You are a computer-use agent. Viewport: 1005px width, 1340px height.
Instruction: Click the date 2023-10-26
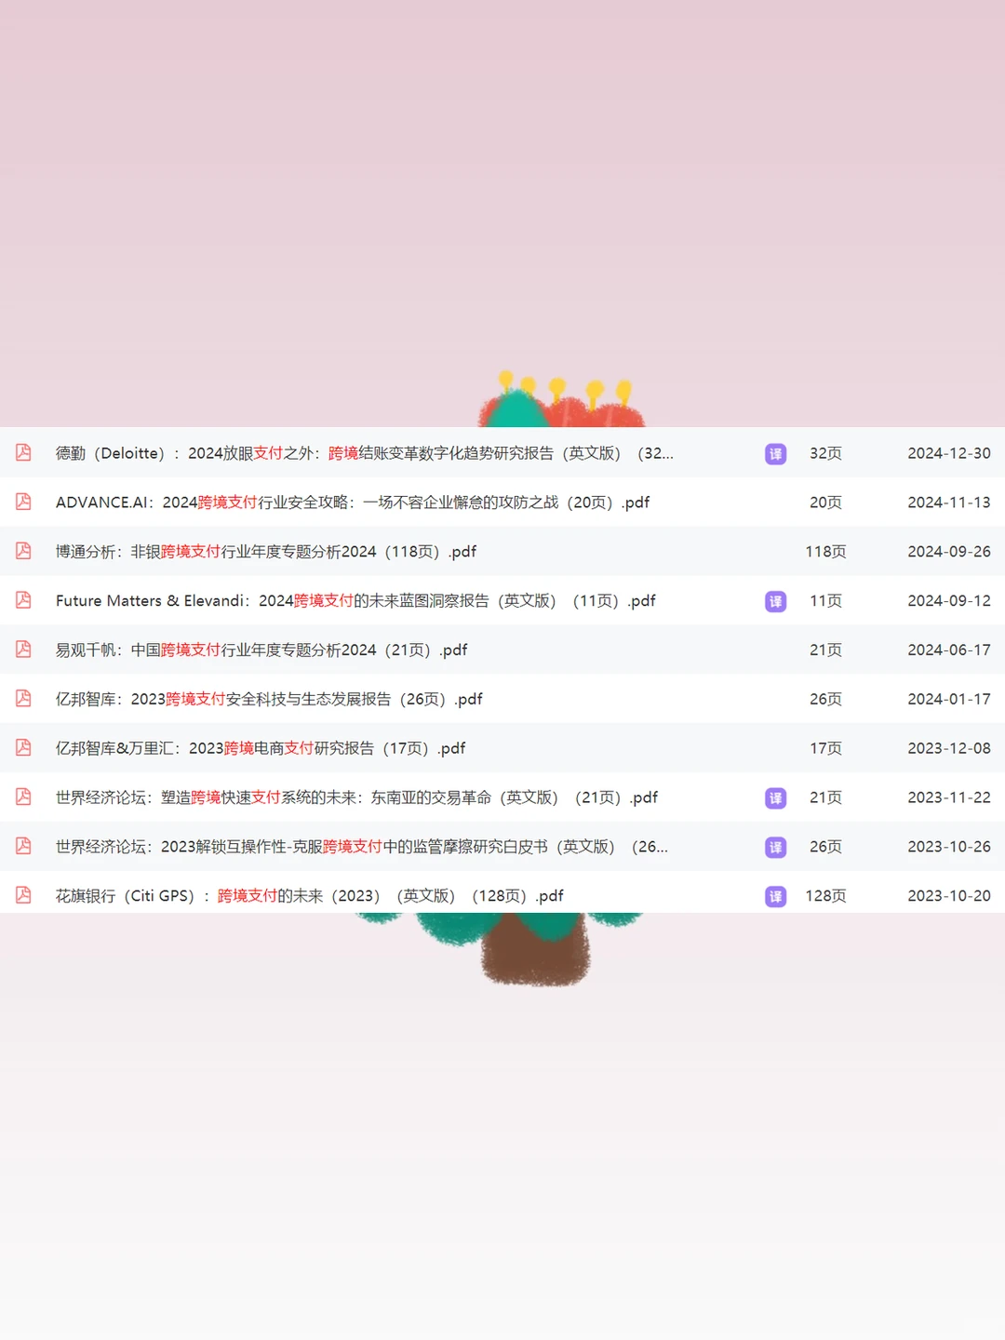click(949, 847)
